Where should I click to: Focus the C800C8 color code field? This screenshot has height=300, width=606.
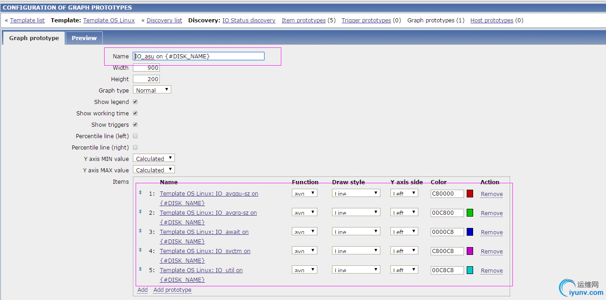447,251
